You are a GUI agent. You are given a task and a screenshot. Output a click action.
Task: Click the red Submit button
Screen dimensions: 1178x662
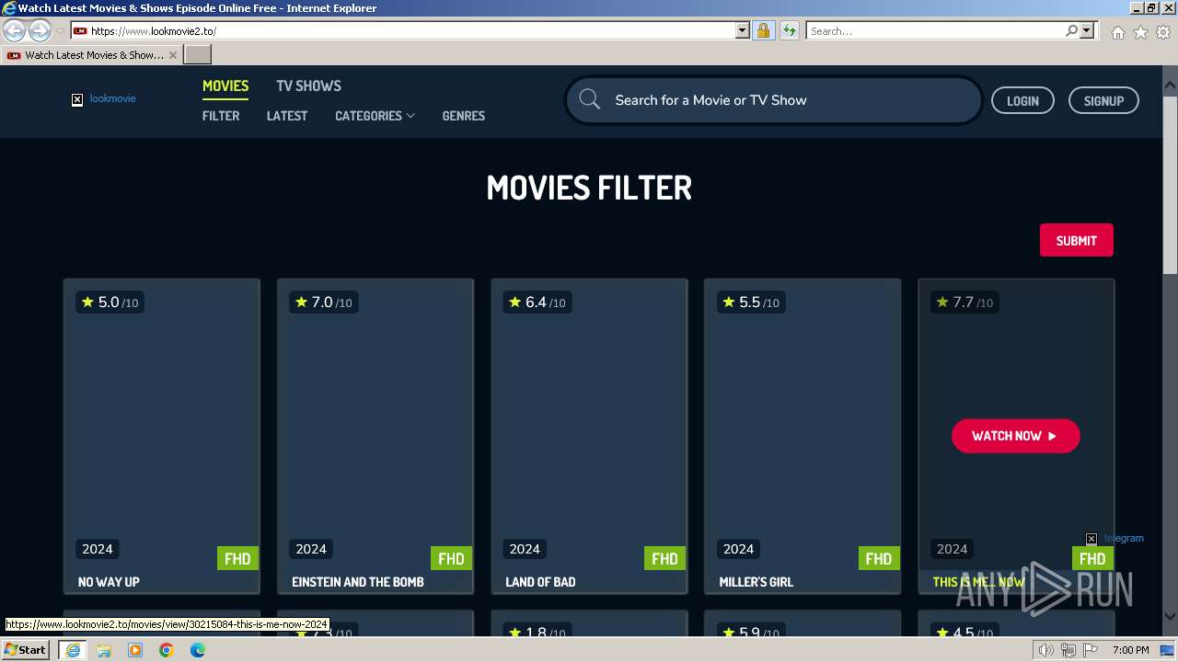(1076, 241)
